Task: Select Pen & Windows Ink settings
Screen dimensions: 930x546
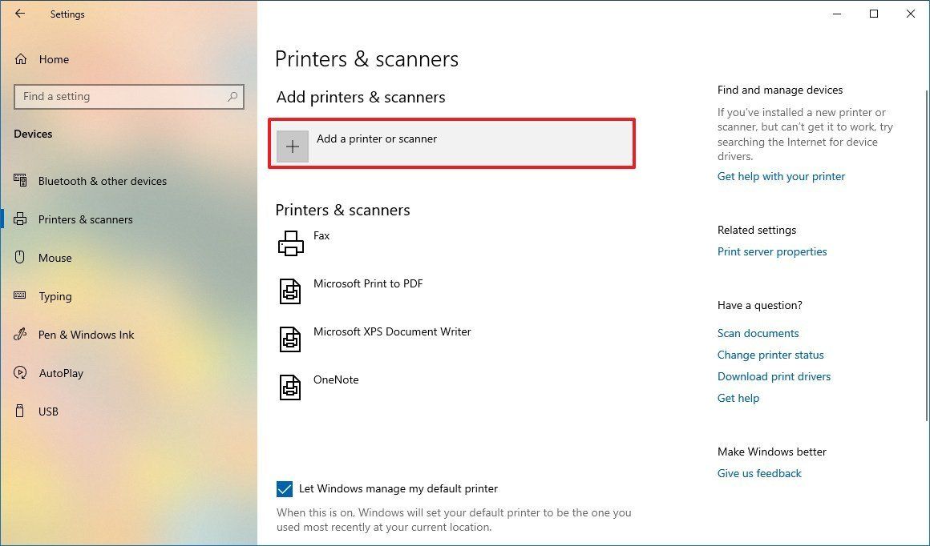Action: click(85, 334)
